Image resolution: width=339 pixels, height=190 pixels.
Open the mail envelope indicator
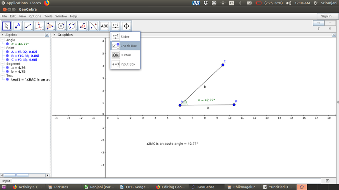[249, 3]
